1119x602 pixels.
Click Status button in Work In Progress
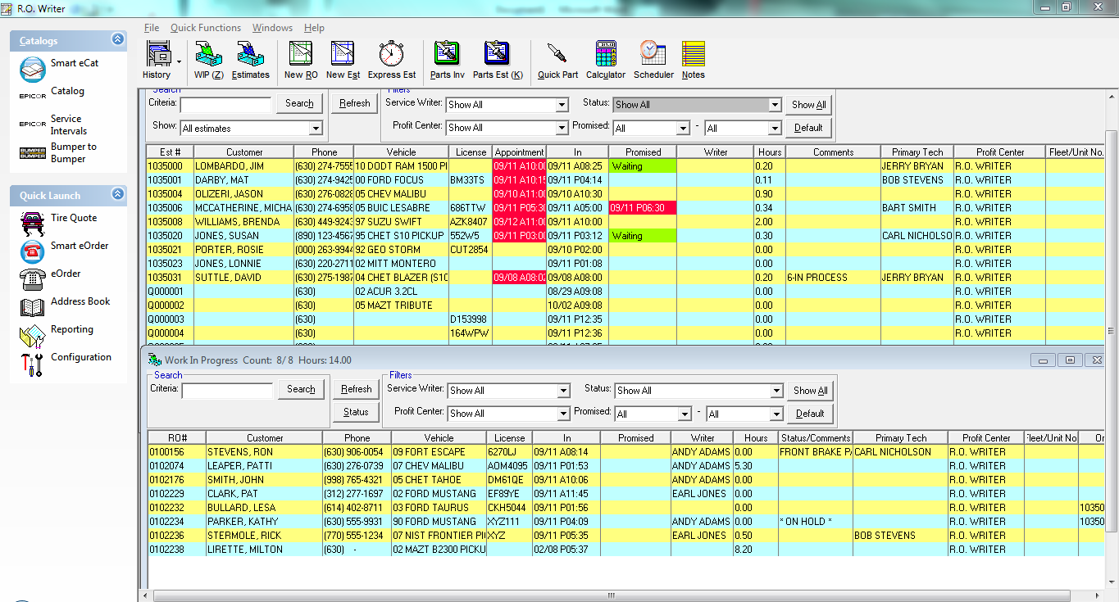[356, 412]
